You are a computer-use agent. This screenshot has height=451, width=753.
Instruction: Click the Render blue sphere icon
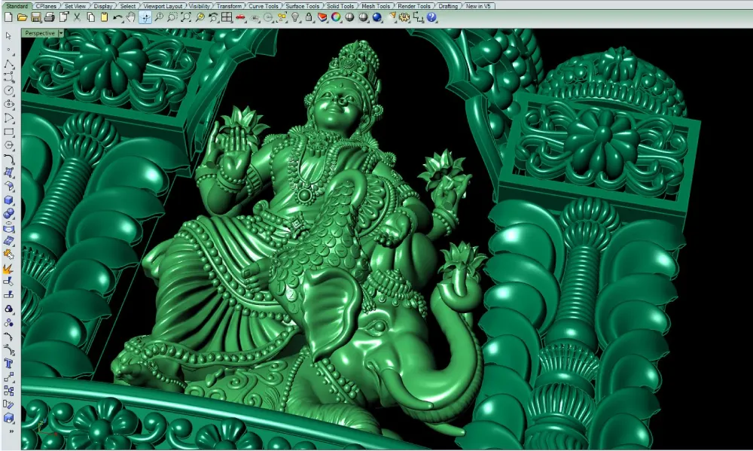click(x=377, y=17)
